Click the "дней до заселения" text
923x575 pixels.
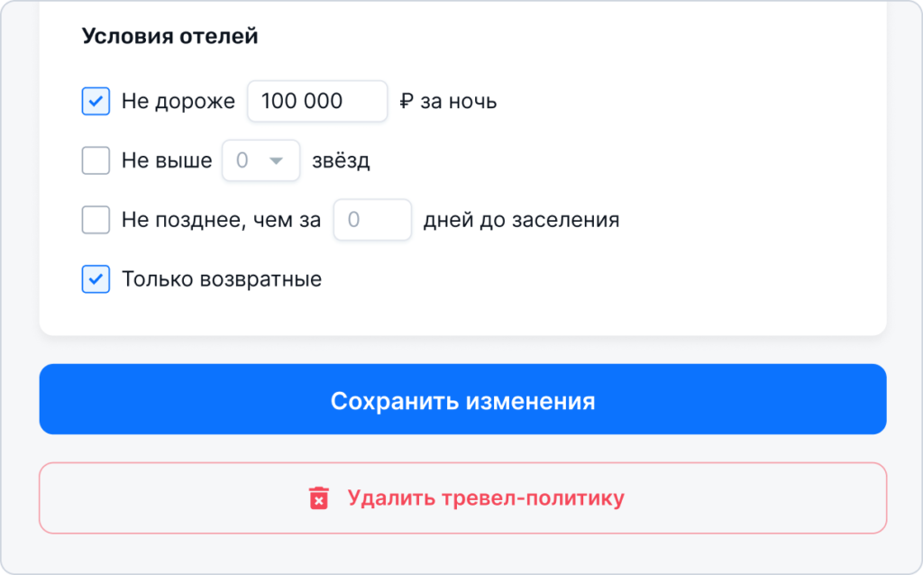[x=522, y=220]
